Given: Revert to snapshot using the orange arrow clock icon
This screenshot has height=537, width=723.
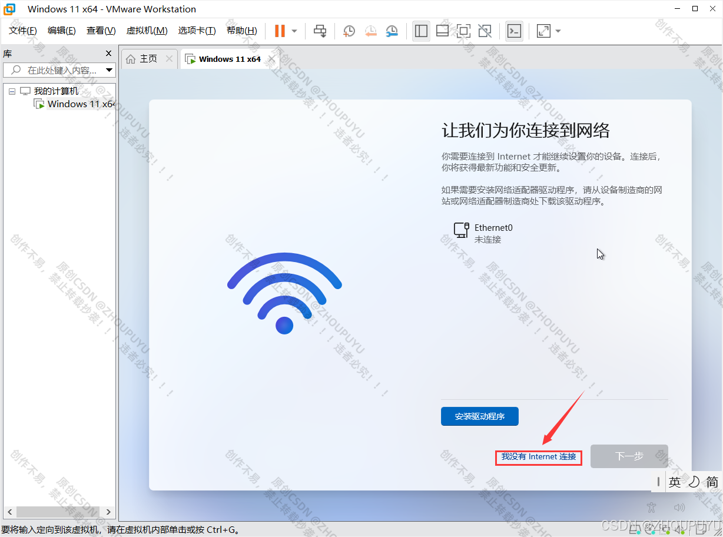Looking at the screenshot, I should [x=370, y=31].
